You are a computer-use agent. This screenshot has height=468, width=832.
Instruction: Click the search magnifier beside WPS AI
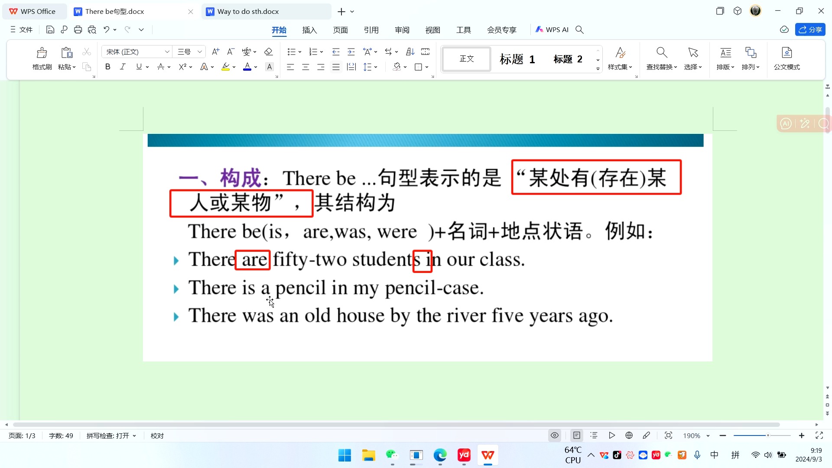[x=580, y=30]
